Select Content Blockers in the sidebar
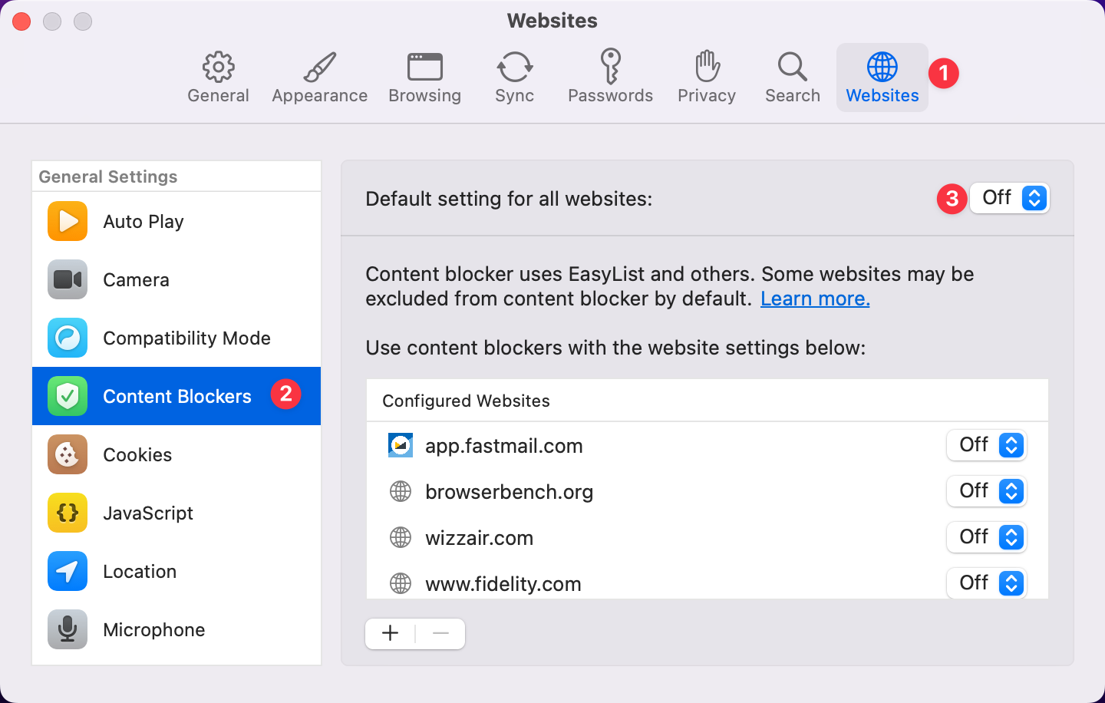 click(x=176, y=396)
